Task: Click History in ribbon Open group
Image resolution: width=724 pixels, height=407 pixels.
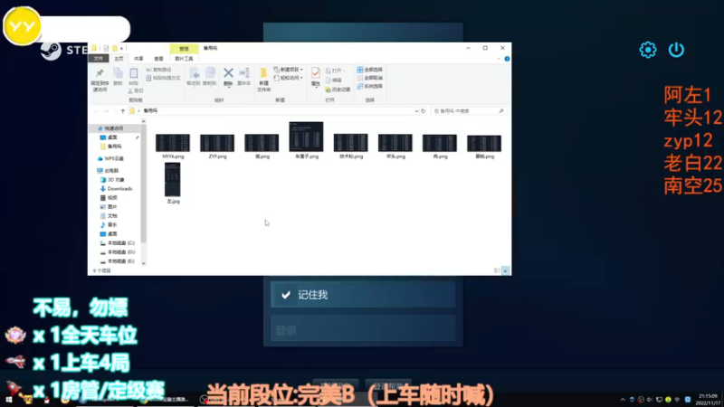Action: coord(338,90)
